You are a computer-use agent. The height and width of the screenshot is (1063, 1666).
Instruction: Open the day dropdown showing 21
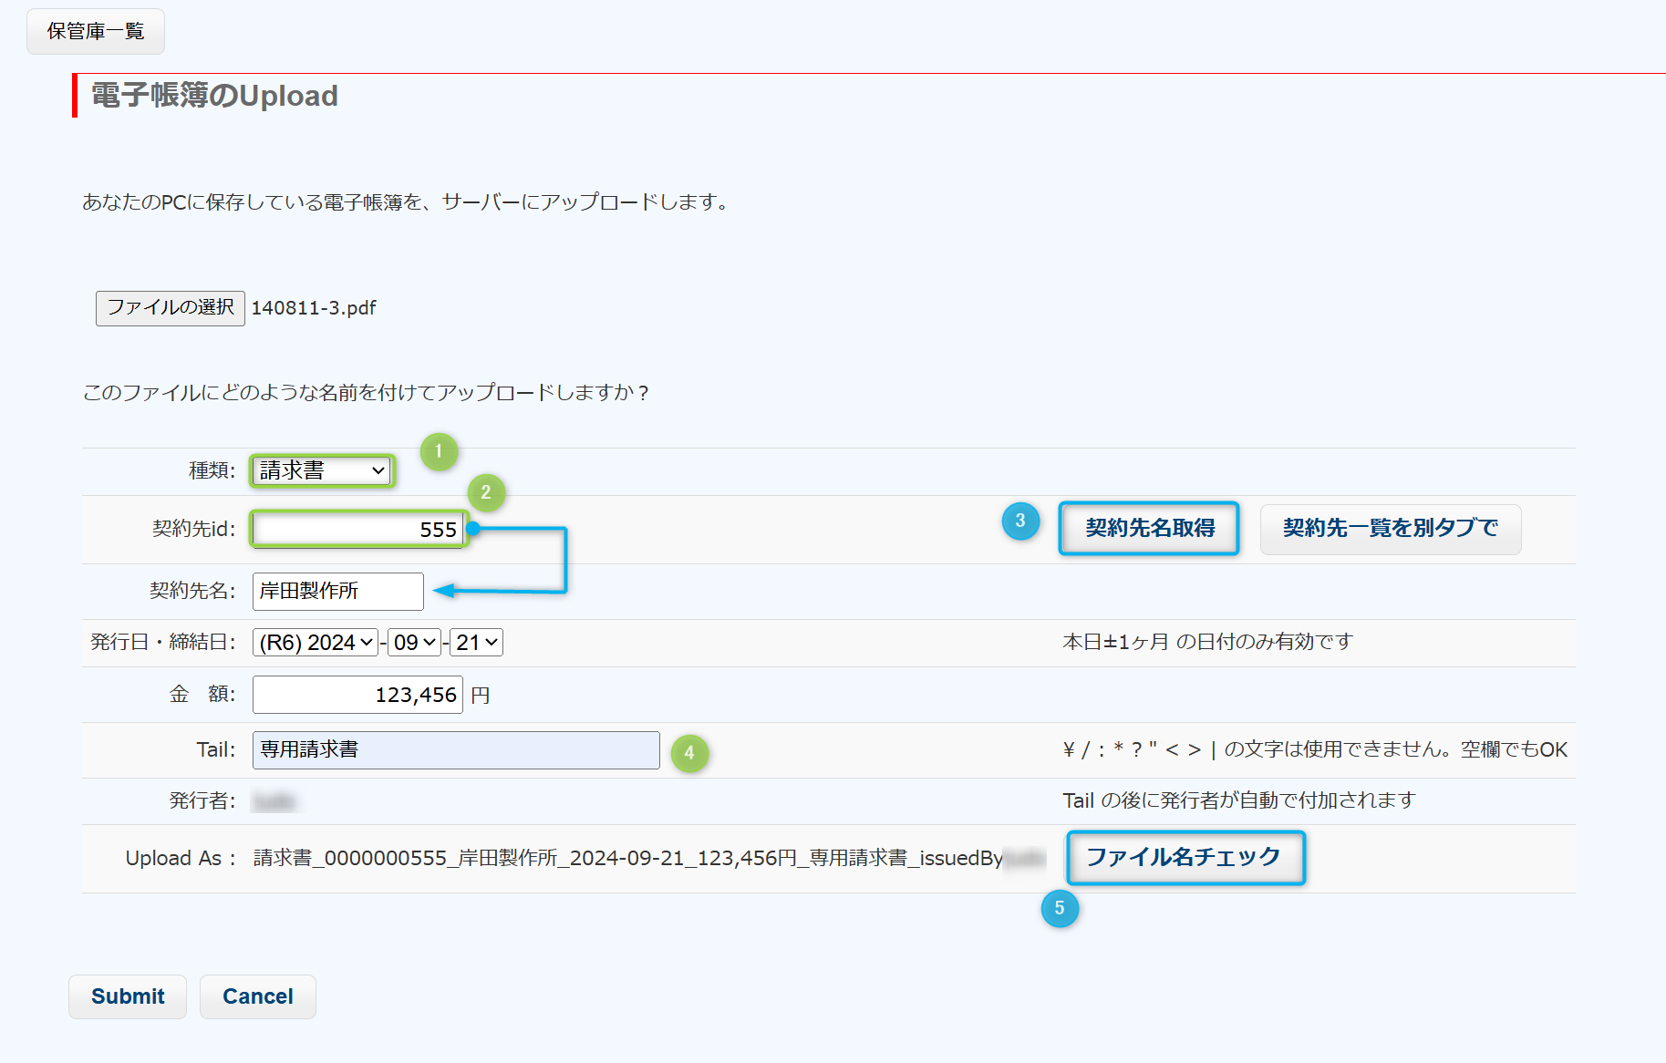point(477,643)
